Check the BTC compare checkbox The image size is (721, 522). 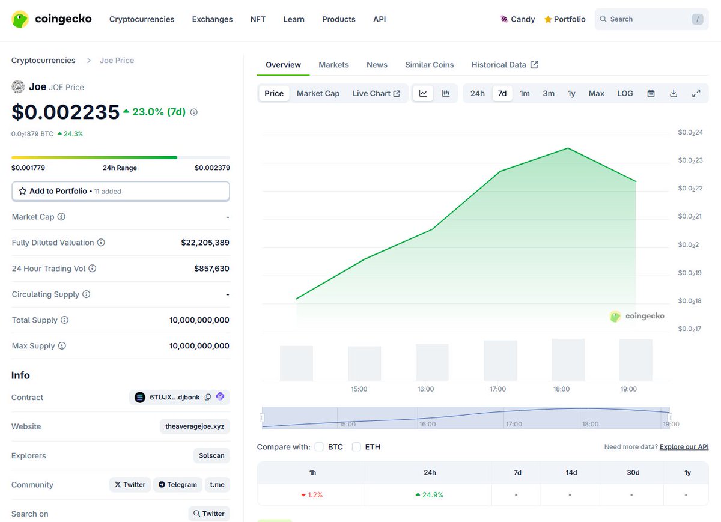click(x=319, y=447)
